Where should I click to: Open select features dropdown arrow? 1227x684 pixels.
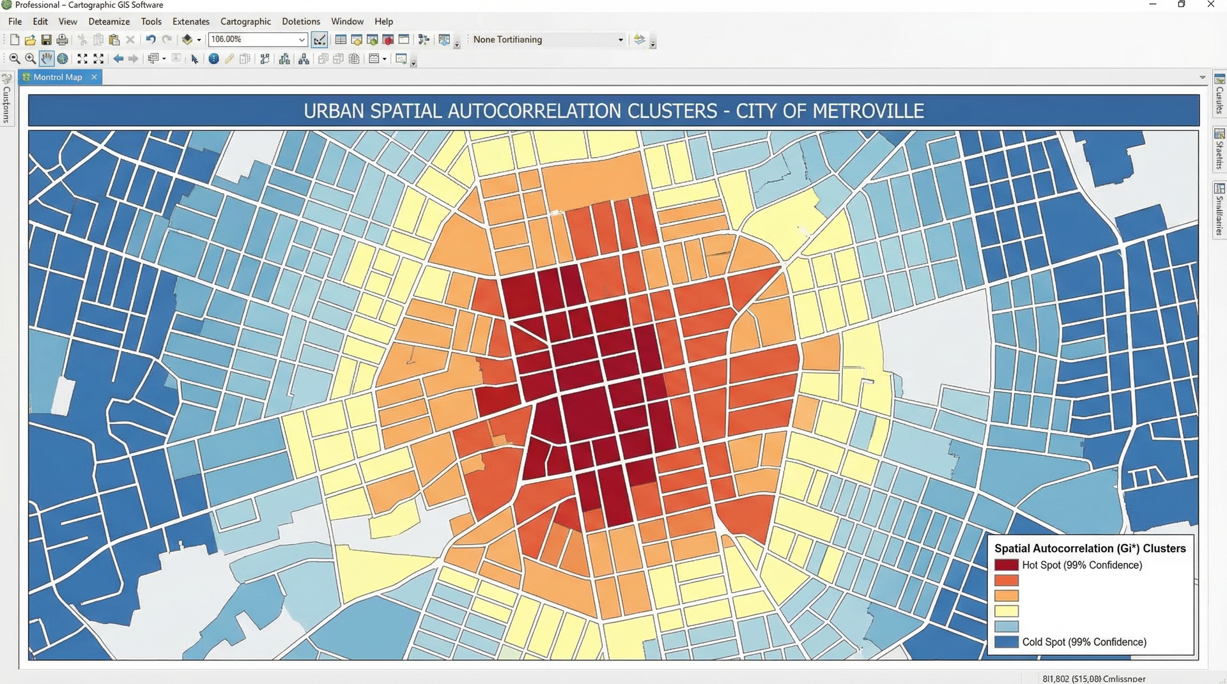point(164,59)
